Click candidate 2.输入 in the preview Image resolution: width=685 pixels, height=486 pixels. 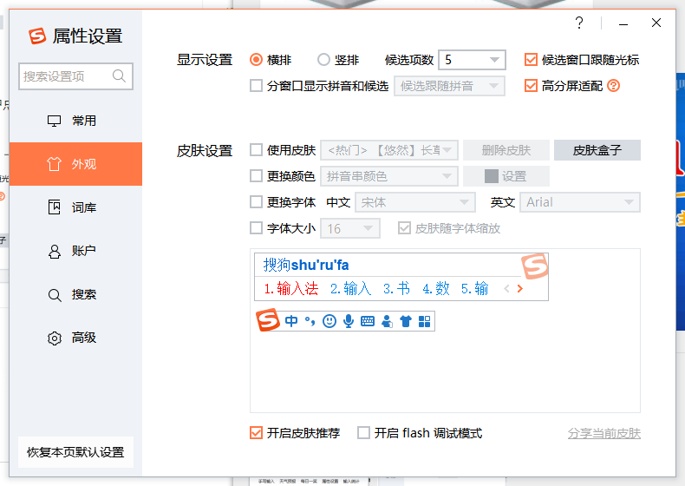pyautogui.click(x=351, y=289)
